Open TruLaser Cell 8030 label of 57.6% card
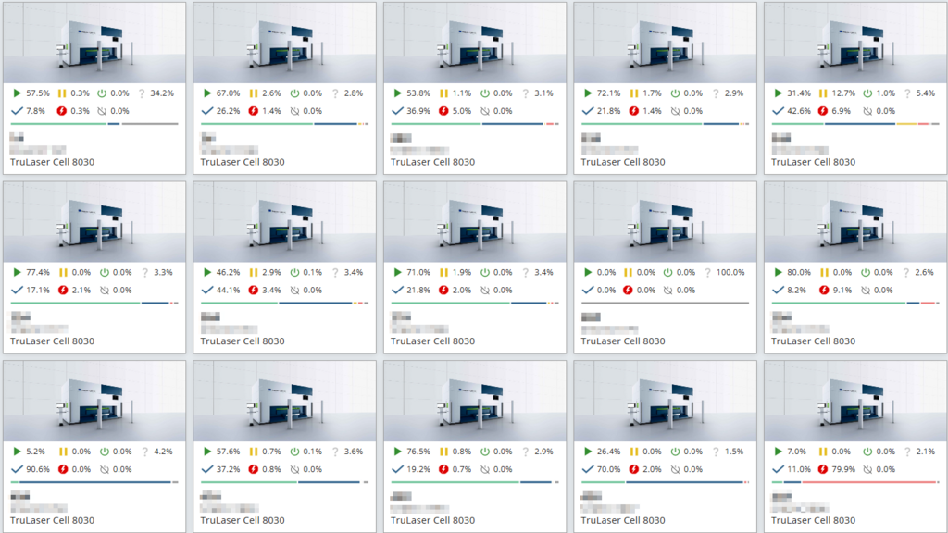Viewport: 948px width, 533px height. 243,520
